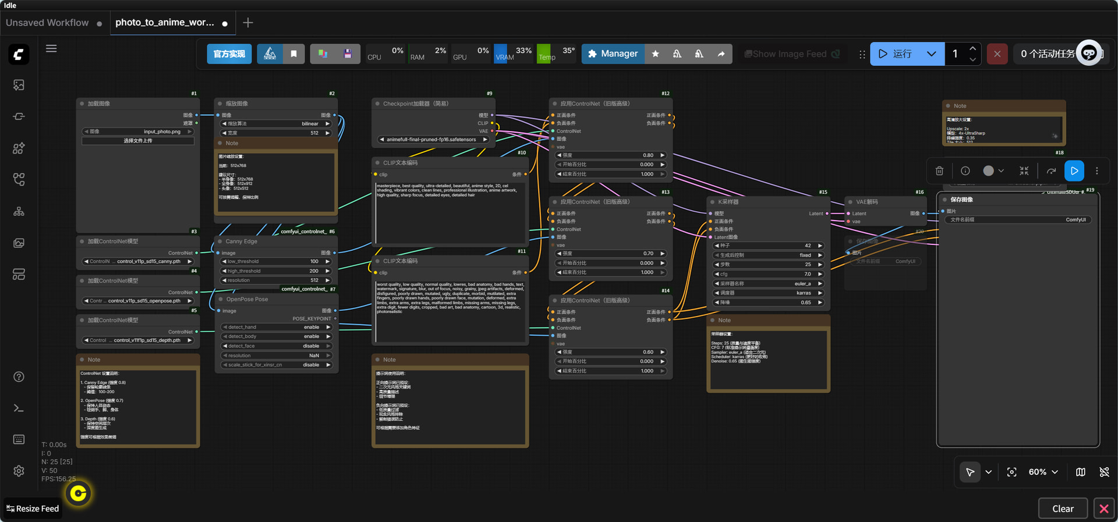1118x522 pixels.
Task: Switch to the Unsaved Workflow tab
Action: point(47,23)
